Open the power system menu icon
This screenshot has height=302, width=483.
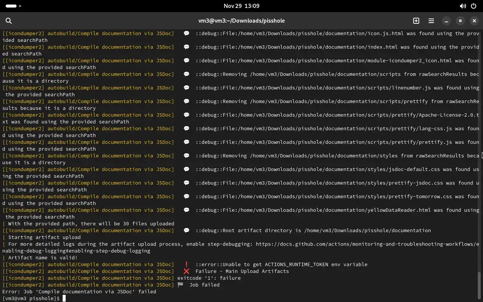(x=474, y=6)
